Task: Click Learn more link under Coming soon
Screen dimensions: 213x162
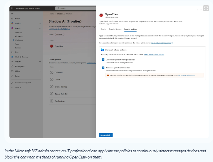Action: (91, 63)
